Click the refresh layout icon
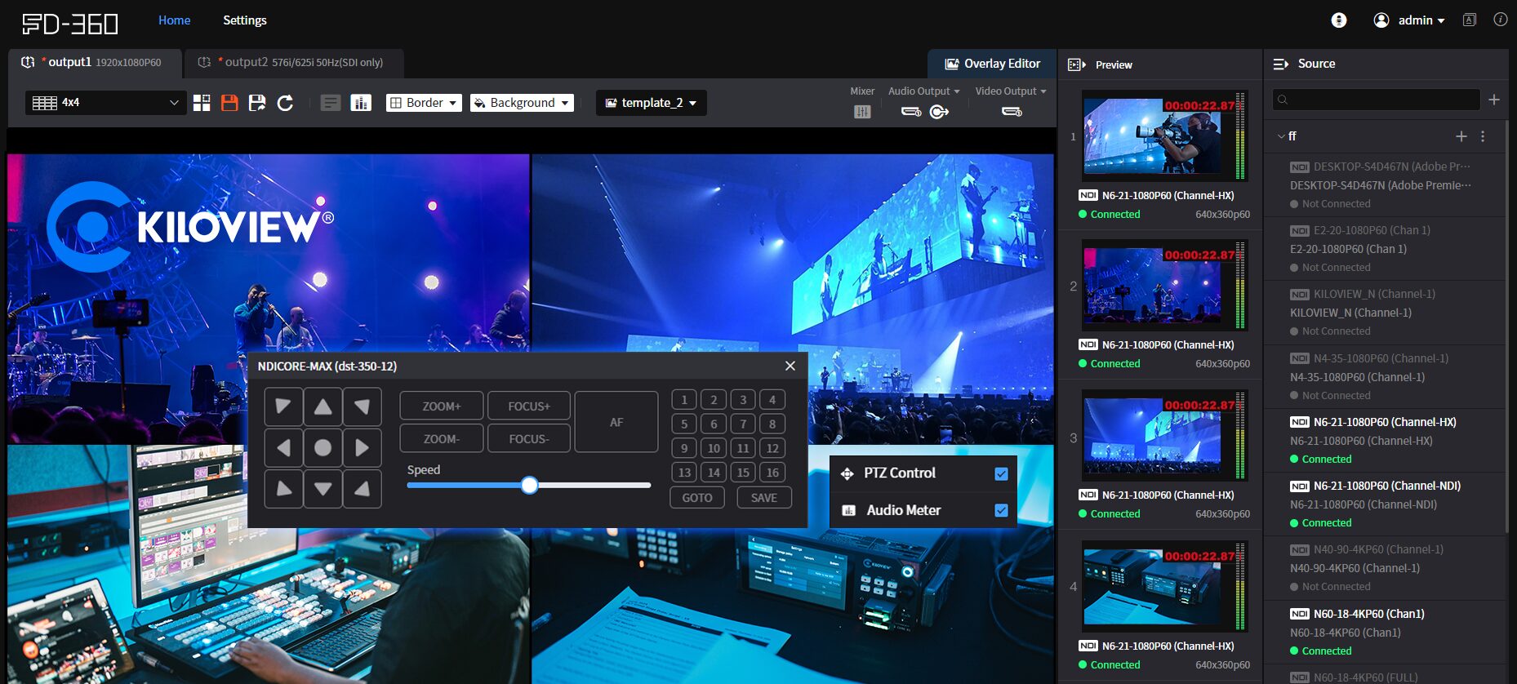 pos(285,103)
